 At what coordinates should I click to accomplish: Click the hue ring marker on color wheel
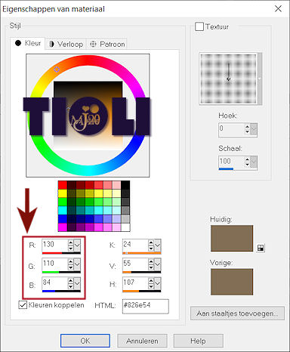pyautogui.click(x=57, y=69)
